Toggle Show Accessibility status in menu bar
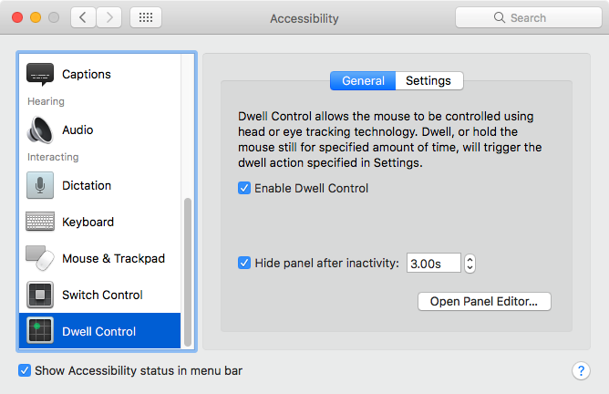 pos(26,371)
